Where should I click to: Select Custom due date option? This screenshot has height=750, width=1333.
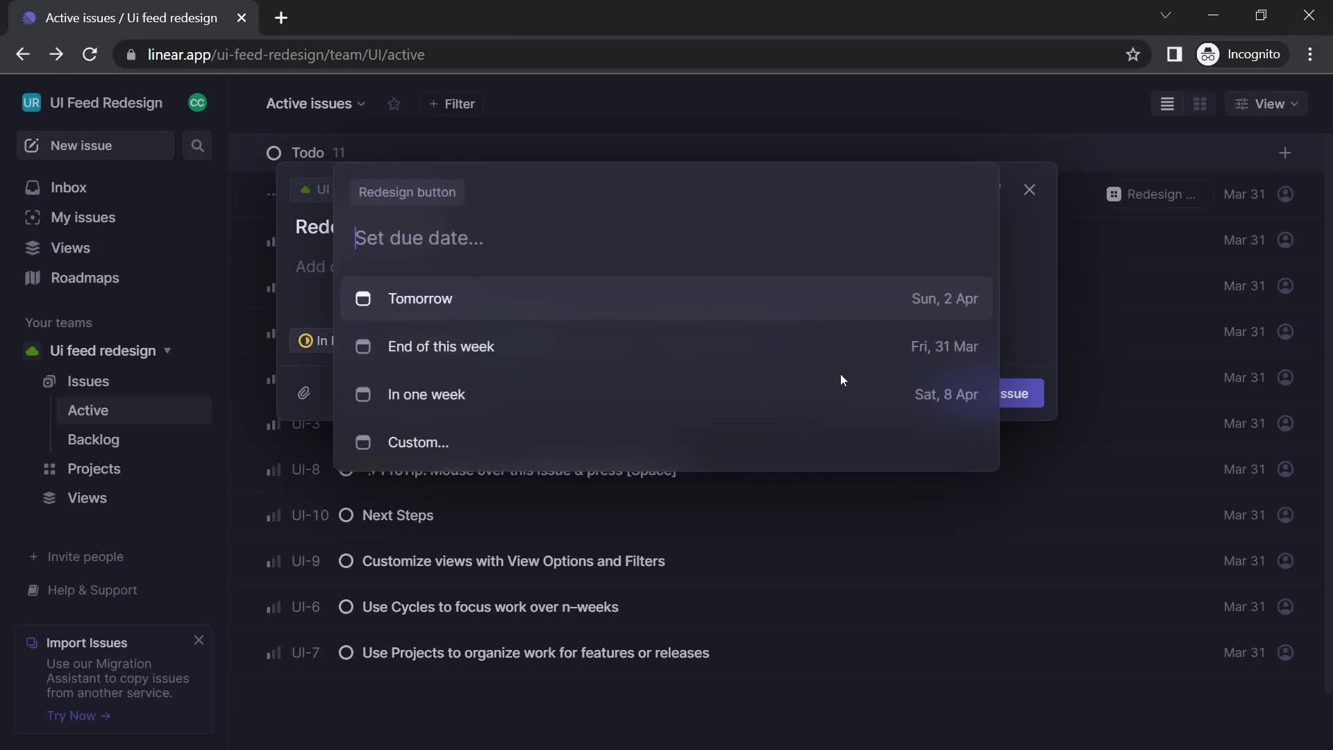[417, 442]
